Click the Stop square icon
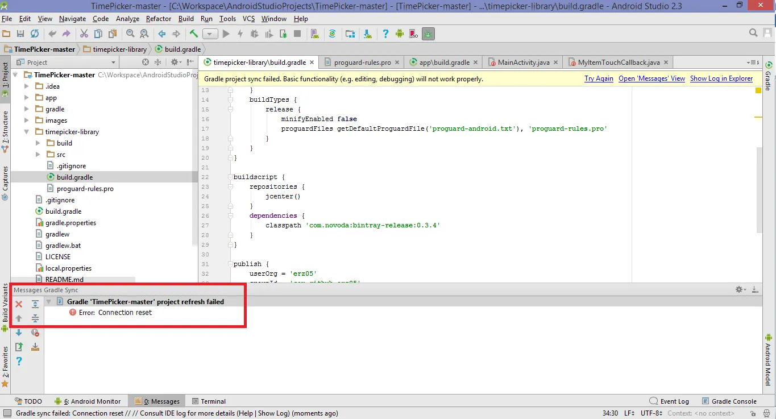 click(x=297, y=34)
